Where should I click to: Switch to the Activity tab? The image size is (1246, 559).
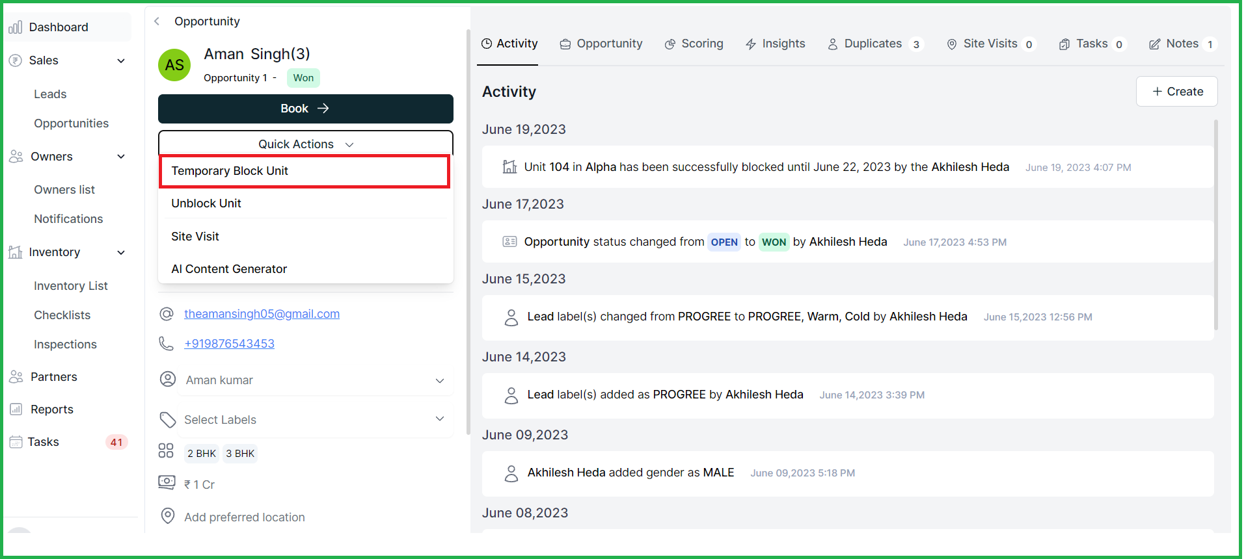tap(509, 44)
